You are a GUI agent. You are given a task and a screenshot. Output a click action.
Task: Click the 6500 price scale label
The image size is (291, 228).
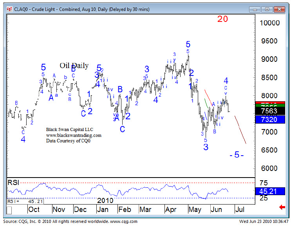click(269, 150)
